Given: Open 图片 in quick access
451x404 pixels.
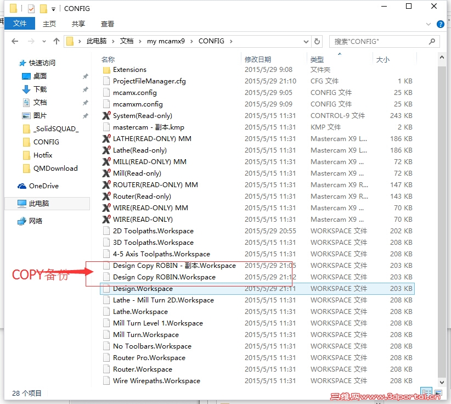Looking at the screenshot, I should click(40, 116).
